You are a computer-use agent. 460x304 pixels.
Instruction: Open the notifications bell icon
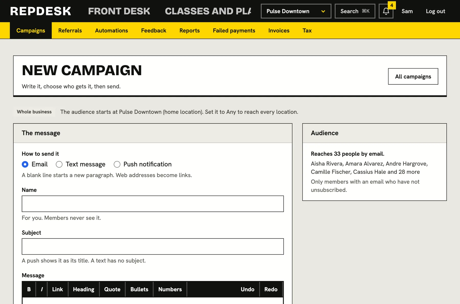[386, 11]
